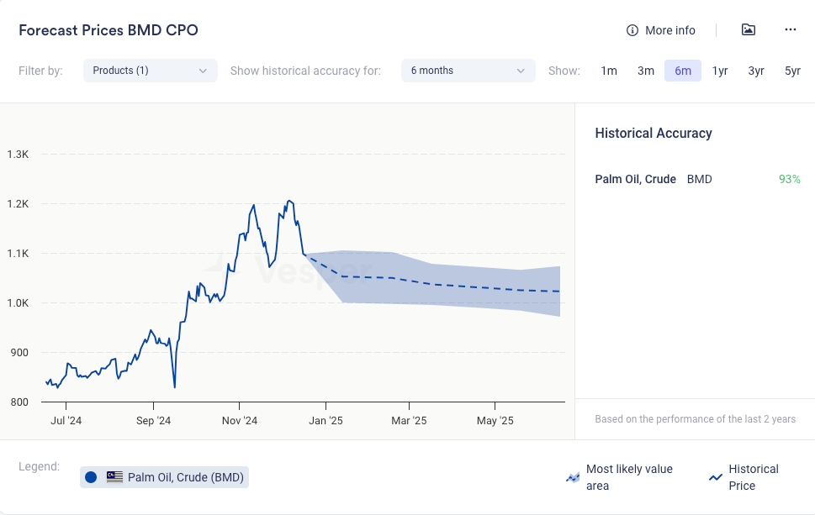Click the Most likely value area icon
This screenshot has width=815, height=515.
573,477
